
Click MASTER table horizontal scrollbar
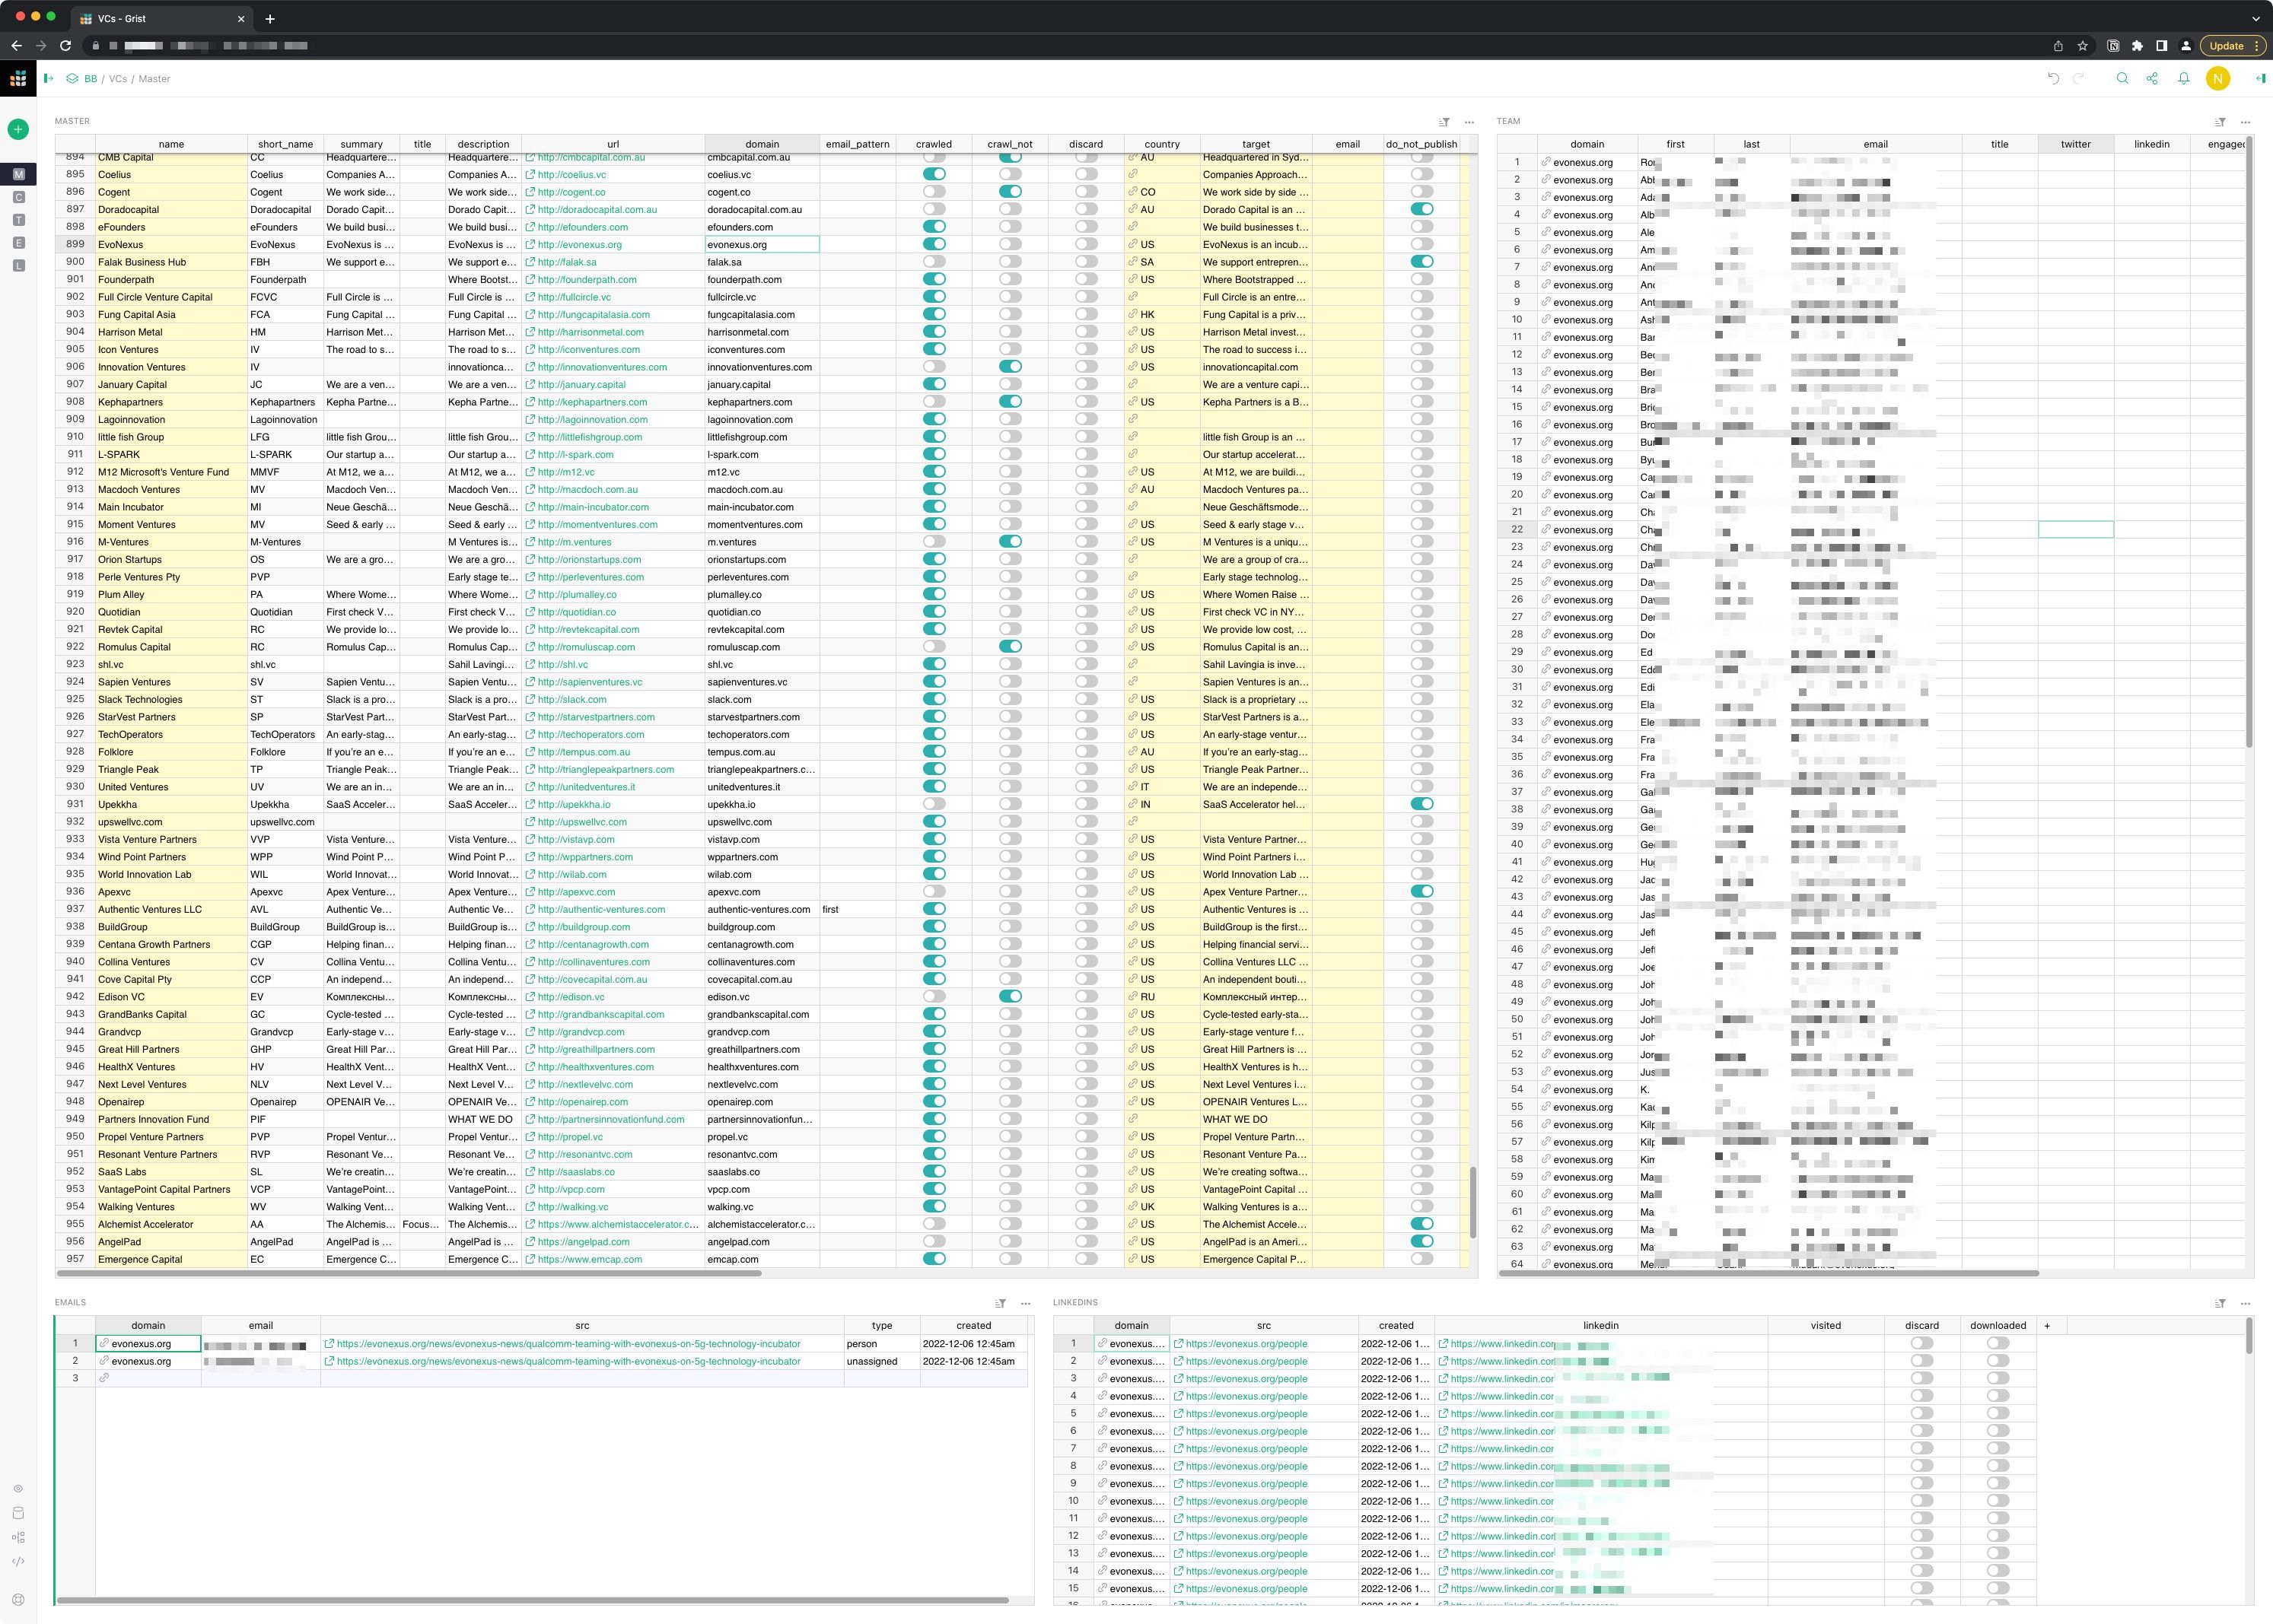coord(409,1273)
